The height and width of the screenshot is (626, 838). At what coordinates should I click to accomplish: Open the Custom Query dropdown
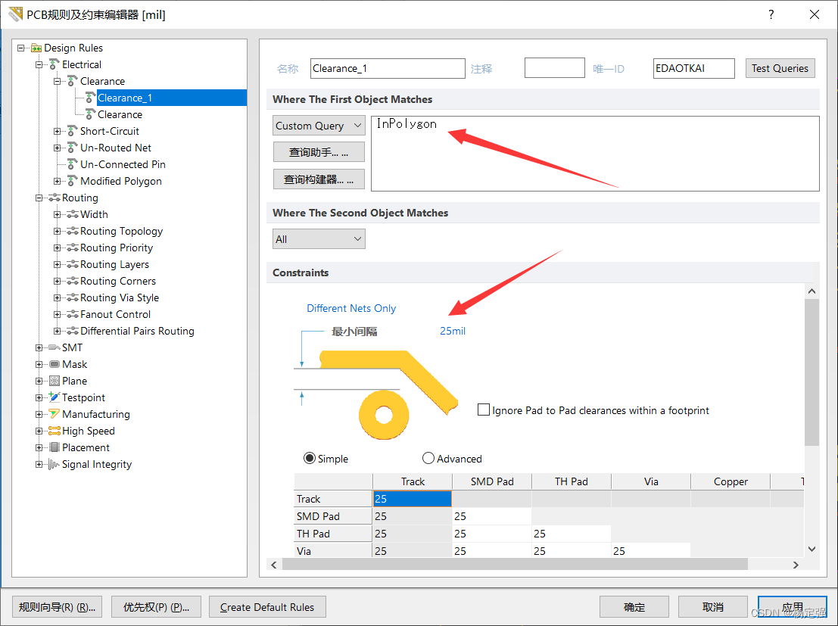pos(319,126)
